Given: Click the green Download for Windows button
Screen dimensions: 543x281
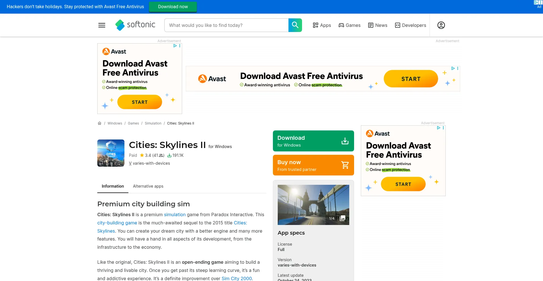Looking at the screenshot, I should (313, 141).
